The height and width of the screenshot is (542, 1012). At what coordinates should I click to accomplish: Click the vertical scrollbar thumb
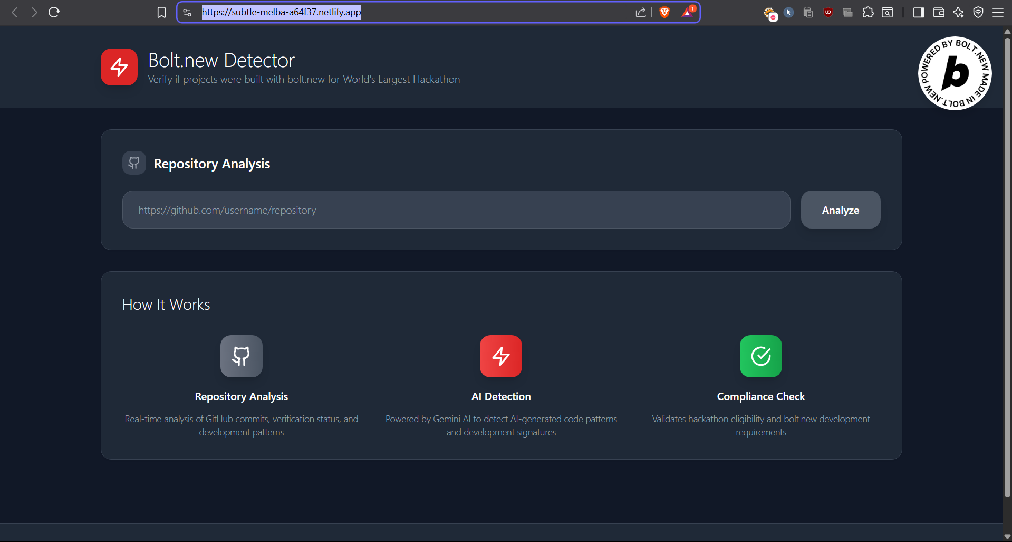[1007, 267]
